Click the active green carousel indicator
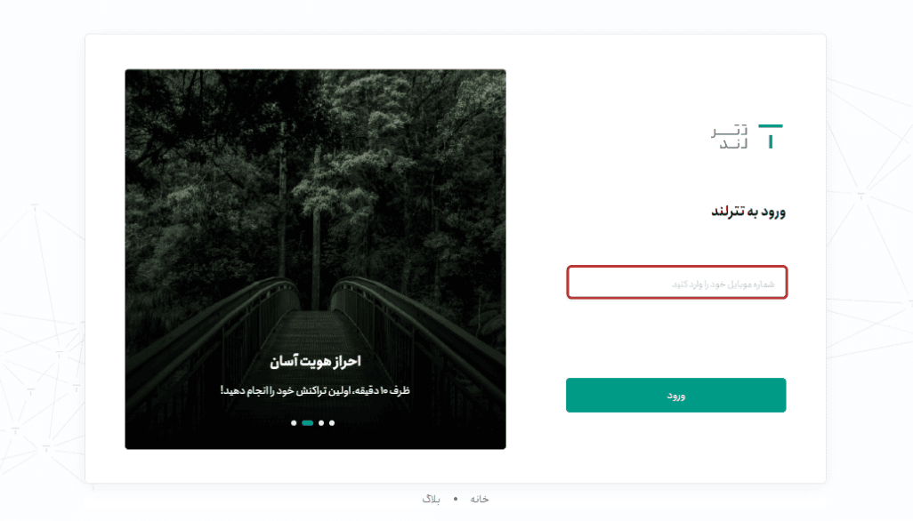Image resolution: width=913 pixels, height=521 pixels. (307, 422)
